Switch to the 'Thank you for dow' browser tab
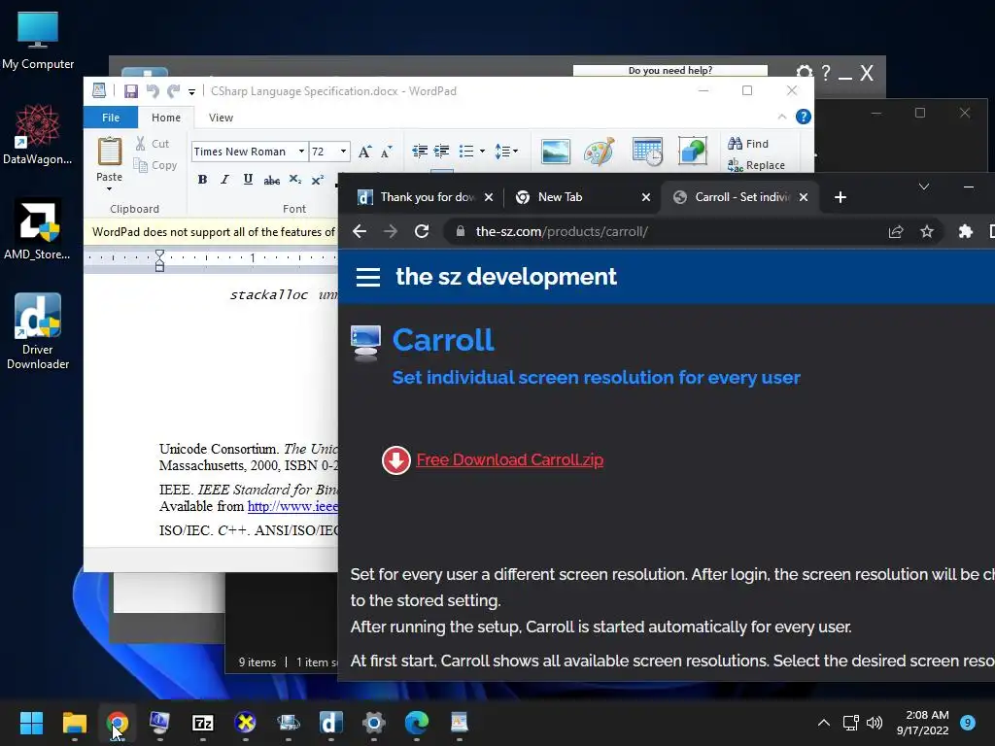This screenshot has width=995, height=746. point(426,197)
